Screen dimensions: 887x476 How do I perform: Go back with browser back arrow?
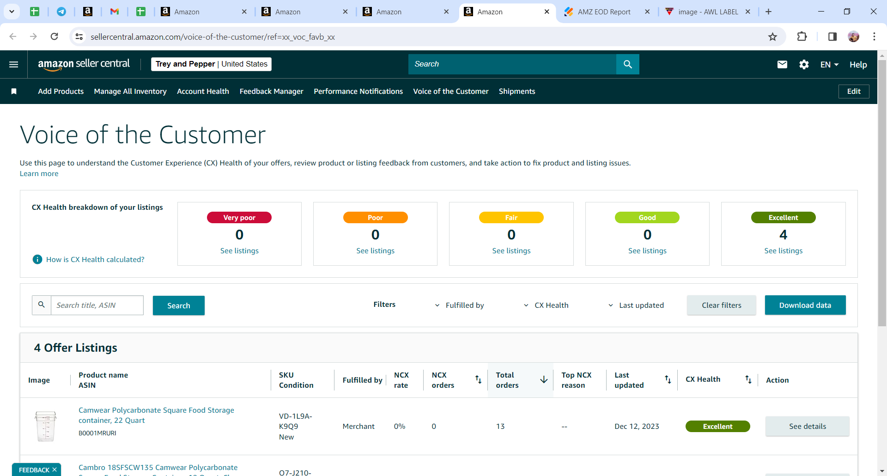[13, 37]
